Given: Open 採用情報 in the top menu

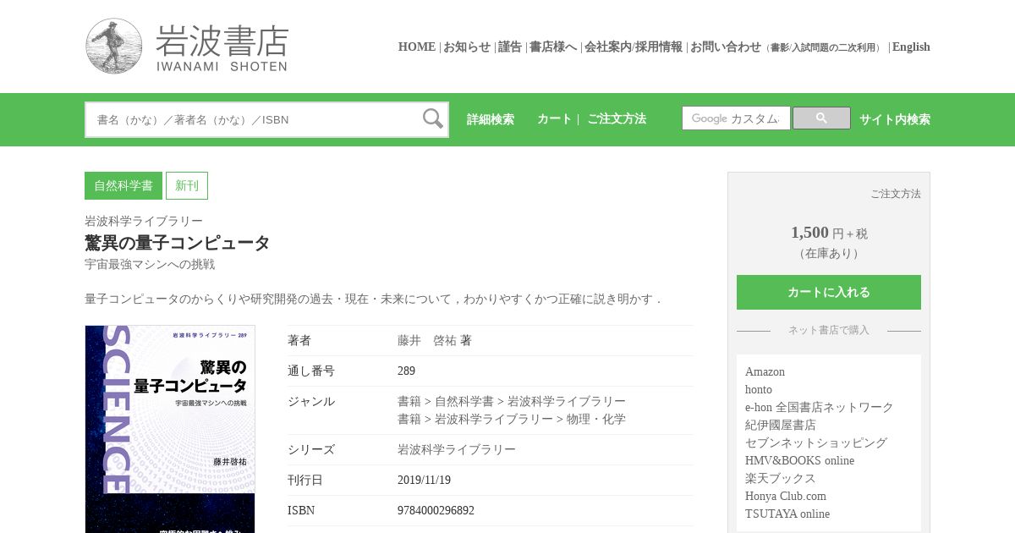Looking at the screenshot, I should tap(659, 47).
